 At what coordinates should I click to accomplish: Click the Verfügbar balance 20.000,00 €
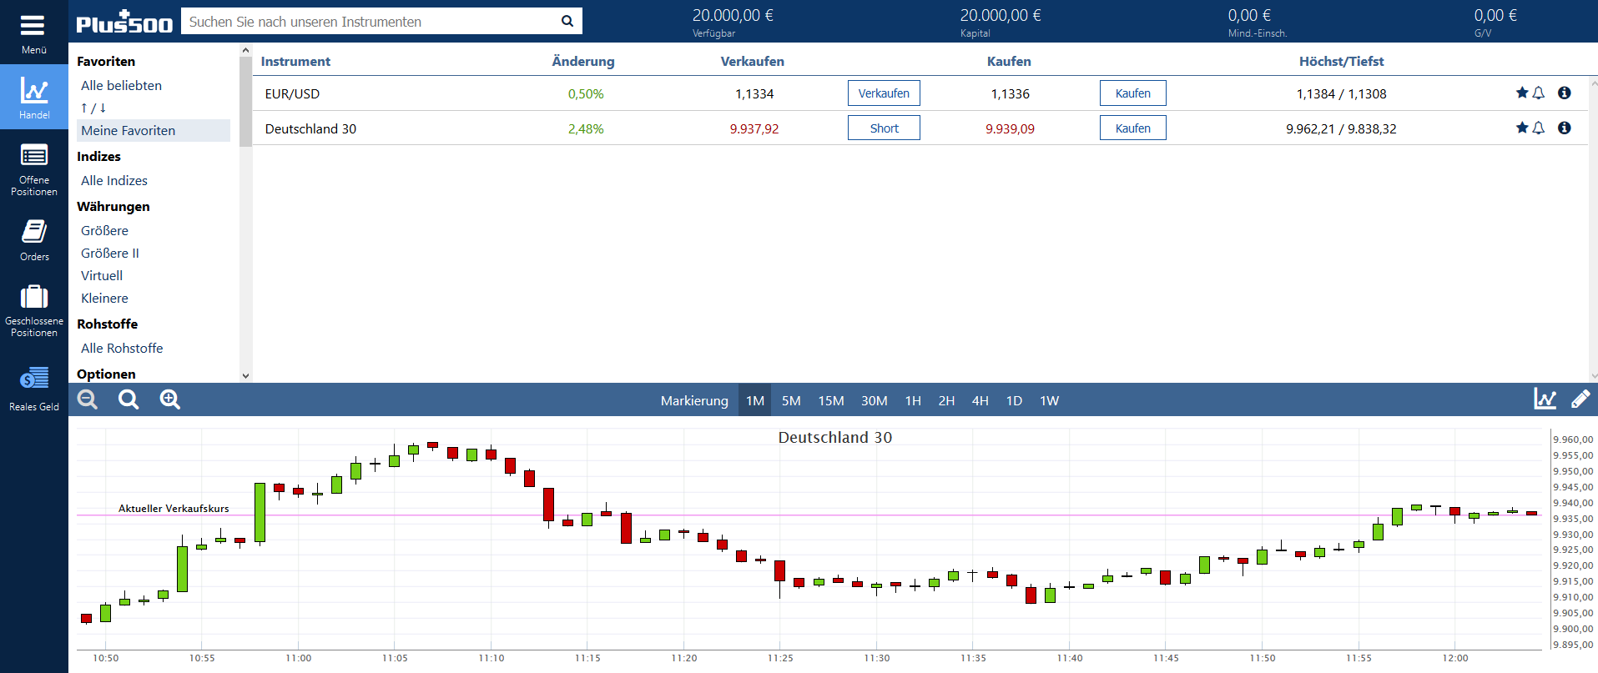733,15
